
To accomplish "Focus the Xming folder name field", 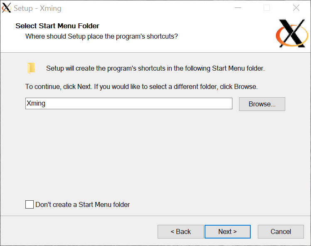I will click(x=129, y=103).
